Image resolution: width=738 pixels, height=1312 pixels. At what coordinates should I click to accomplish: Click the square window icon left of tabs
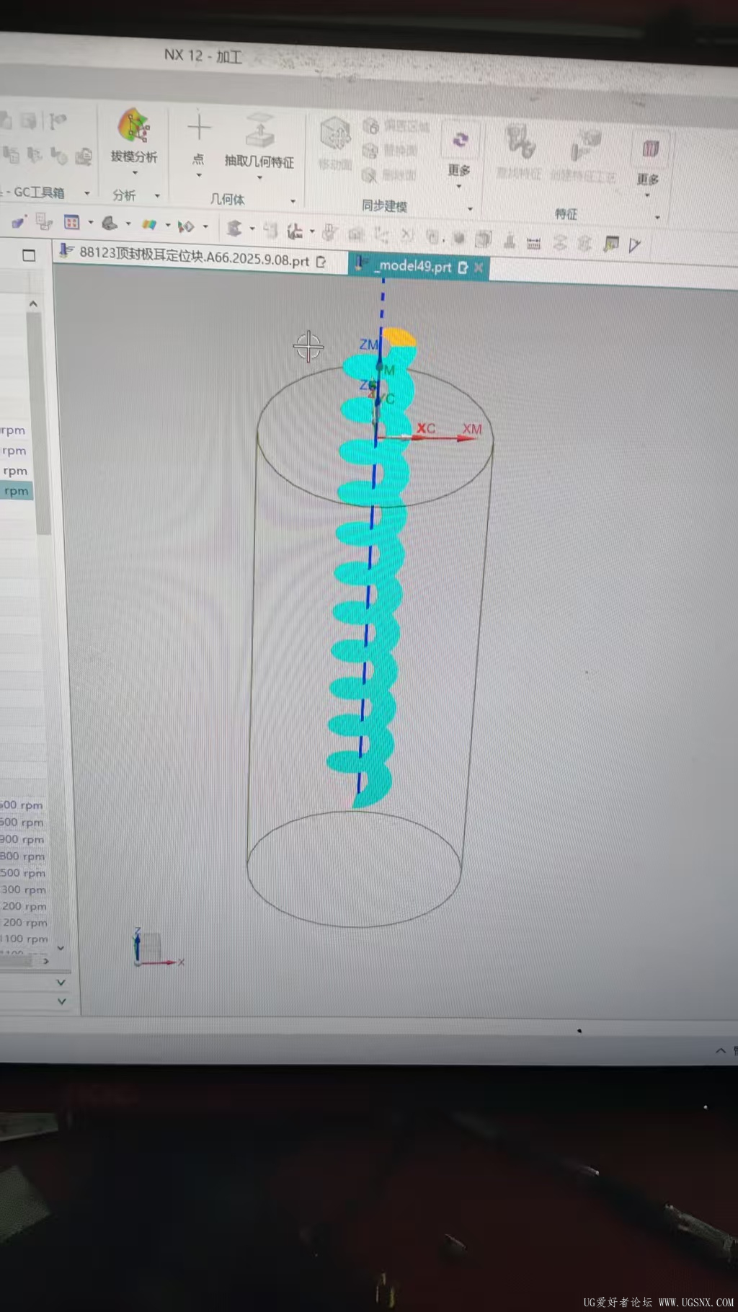point(29,254)
